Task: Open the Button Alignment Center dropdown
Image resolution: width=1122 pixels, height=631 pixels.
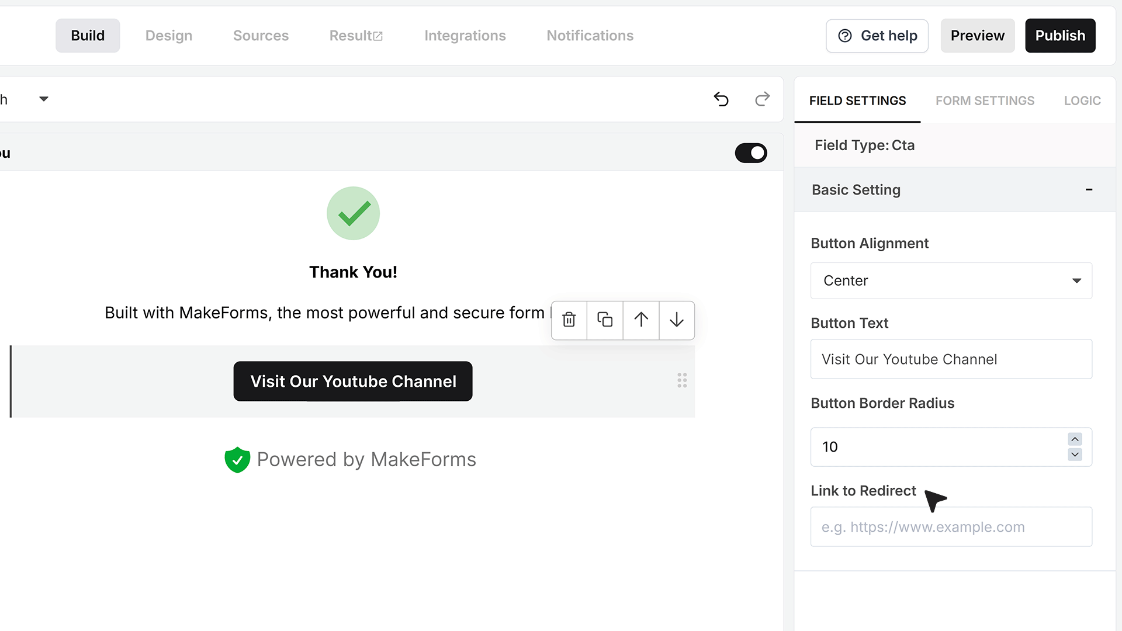Action: pyautogui.click(x=951, y=280)
